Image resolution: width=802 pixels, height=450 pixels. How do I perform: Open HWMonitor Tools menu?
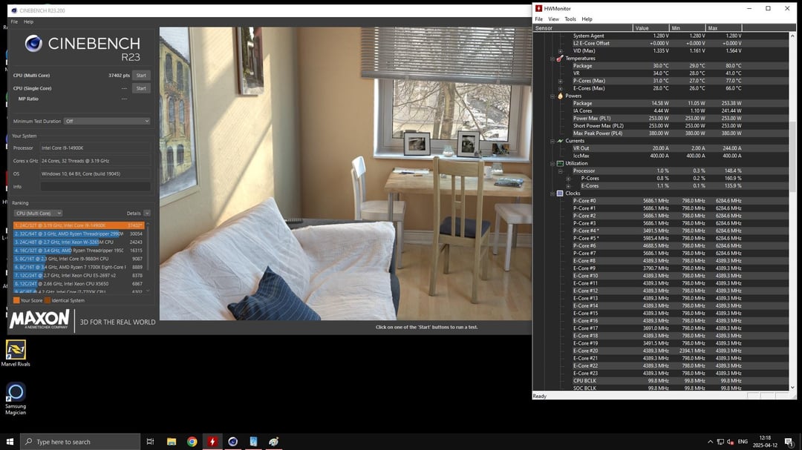(x=570, y=19)
